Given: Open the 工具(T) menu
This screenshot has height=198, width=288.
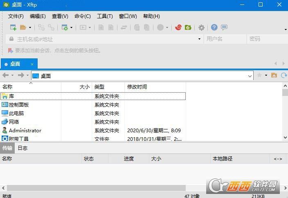Looking at the screenshot, I should 105,16.
